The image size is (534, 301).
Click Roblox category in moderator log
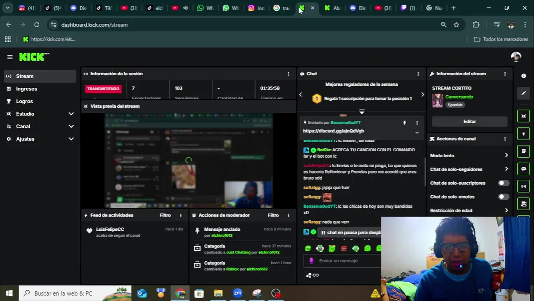[x=232, y=269]
